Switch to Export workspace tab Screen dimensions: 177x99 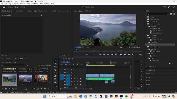pos(23,7)
